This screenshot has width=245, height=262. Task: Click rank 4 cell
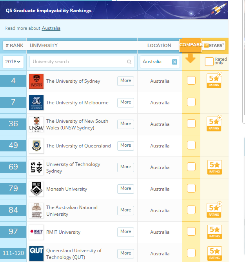pyautogui.click(x=13, y=81)
